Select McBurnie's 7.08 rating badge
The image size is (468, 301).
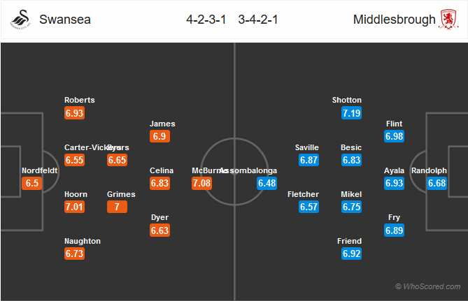pyautogui.click(x=201, y=183)
